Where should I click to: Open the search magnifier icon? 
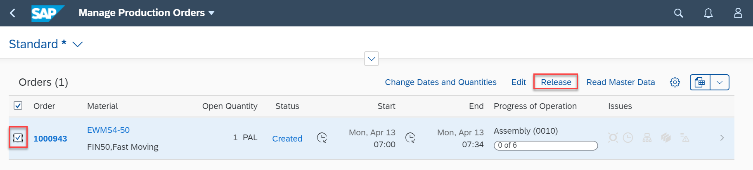678,13
